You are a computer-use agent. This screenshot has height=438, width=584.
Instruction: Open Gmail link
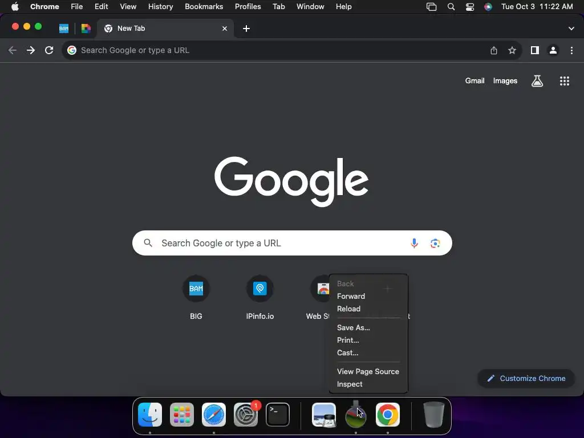point(474,81)
